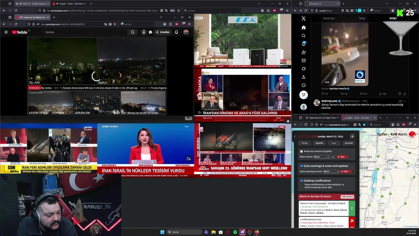Image resolution: width=419 pixels, height=236 pixels.
Task: Open X notifications with 12 badge
Action: coord(303,44)
